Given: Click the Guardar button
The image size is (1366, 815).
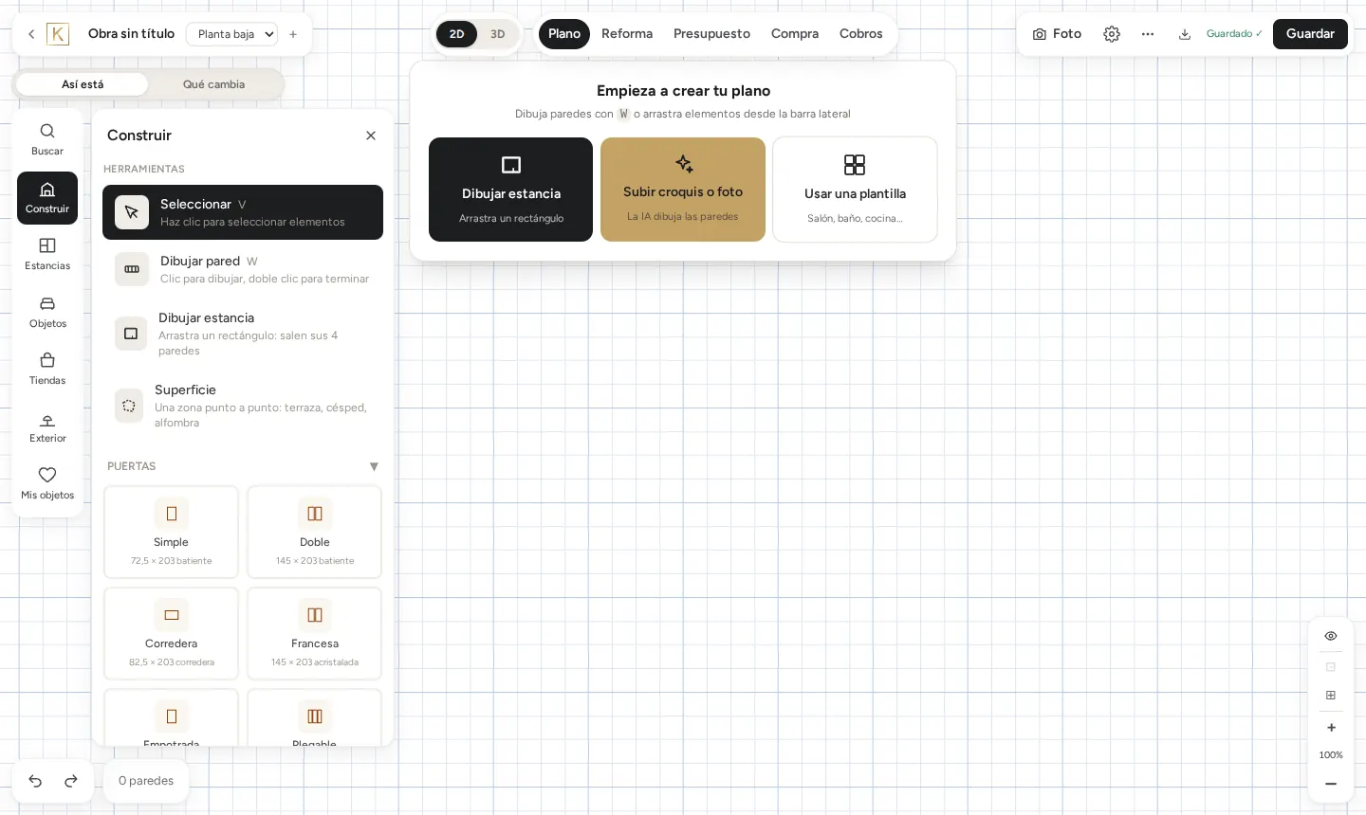Looking at the screenshot, I should click(x=1310, y=34).
